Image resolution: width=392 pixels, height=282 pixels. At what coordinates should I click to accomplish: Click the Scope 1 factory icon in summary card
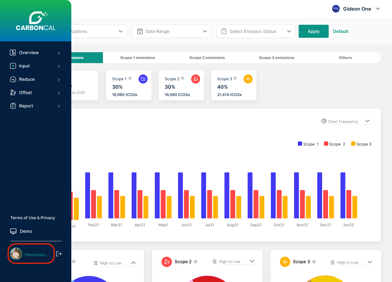click(x=143, y=79)
